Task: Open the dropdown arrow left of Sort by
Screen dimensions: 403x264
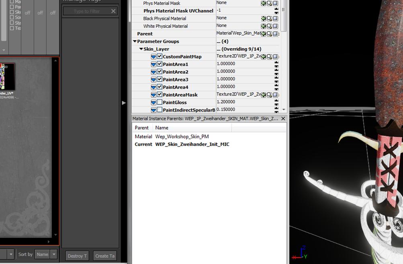Action: point(11,254)
